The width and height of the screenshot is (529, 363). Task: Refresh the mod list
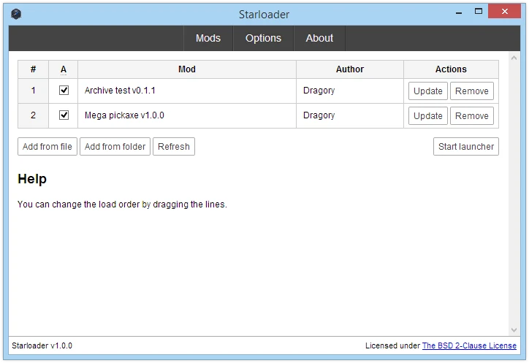click(x=174, y=146)
